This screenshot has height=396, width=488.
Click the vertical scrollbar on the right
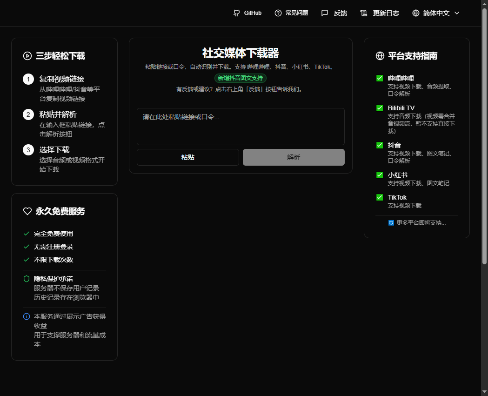(x=485, y=140)
